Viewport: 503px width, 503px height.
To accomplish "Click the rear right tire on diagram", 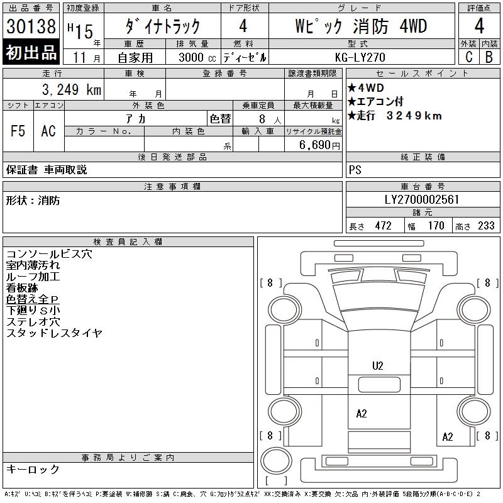I will (x=474, y=411).
